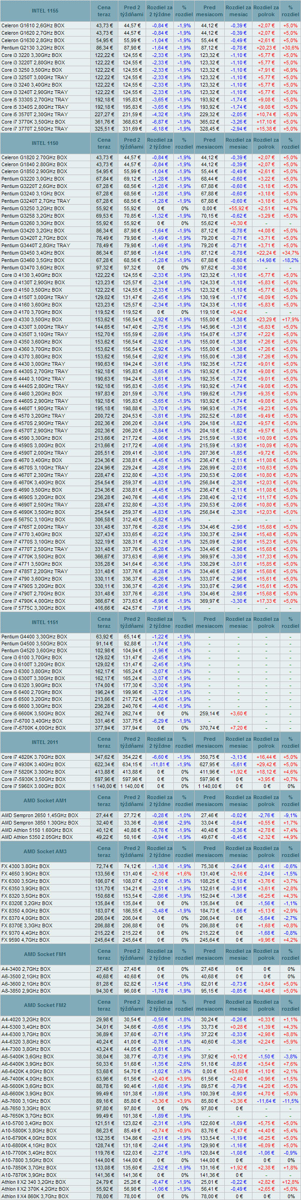Select row 'Core i5 6600K 3,50GHz BOX'

[150, 713]
